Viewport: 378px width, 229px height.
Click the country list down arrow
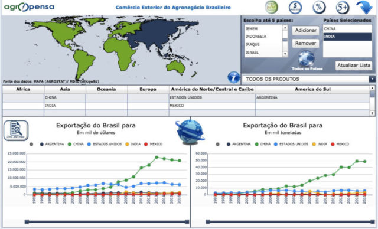[x=285, y=54]
